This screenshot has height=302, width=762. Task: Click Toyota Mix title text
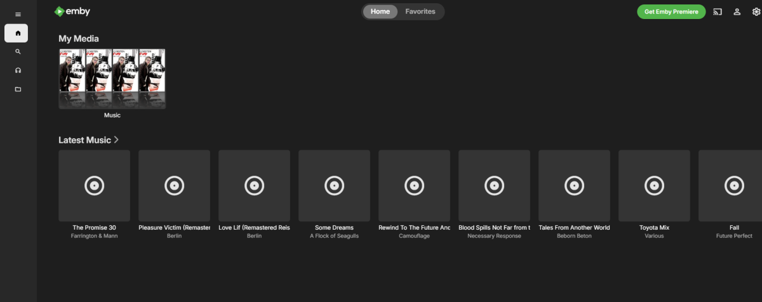tap(654, 227)
